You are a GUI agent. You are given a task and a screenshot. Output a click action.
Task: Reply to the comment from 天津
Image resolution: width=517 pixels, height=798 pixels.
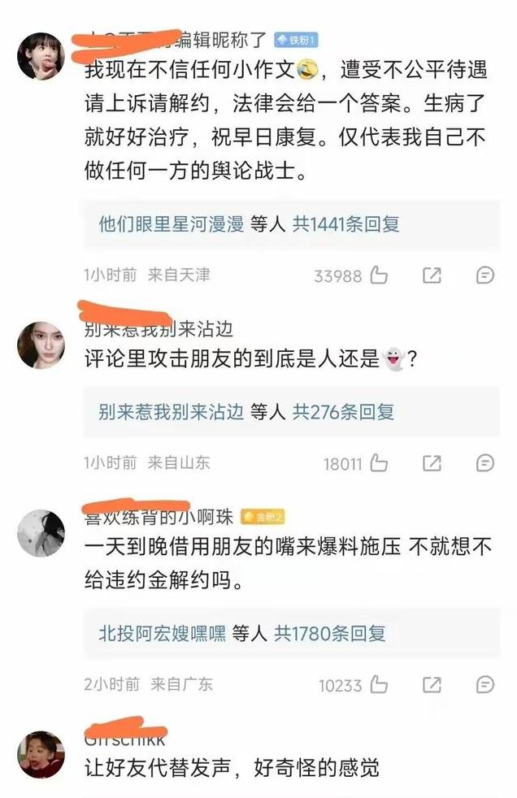click(x=484, y=275)
